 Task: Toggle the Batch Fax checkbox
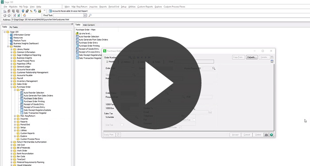pyautogui.click(x=194, y=120)
